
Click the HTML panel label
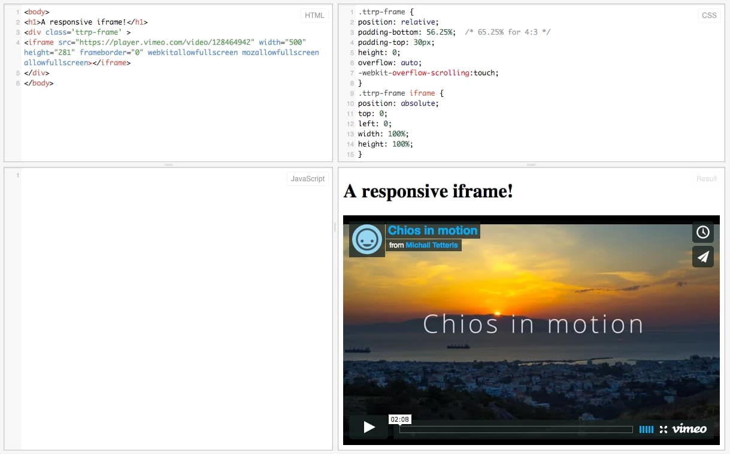click(x=314, y=16)
